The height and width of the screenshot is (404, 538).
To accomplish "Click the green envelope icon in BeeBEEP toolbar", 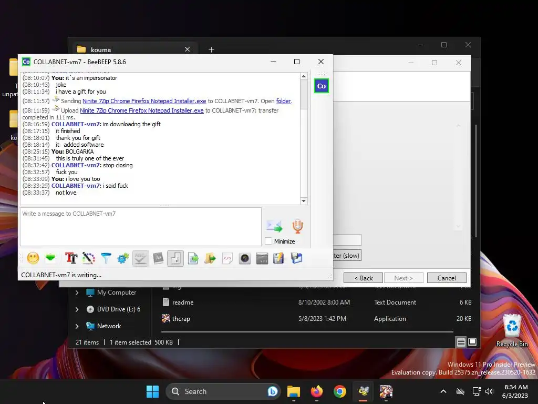I will [x=50, y=258].
